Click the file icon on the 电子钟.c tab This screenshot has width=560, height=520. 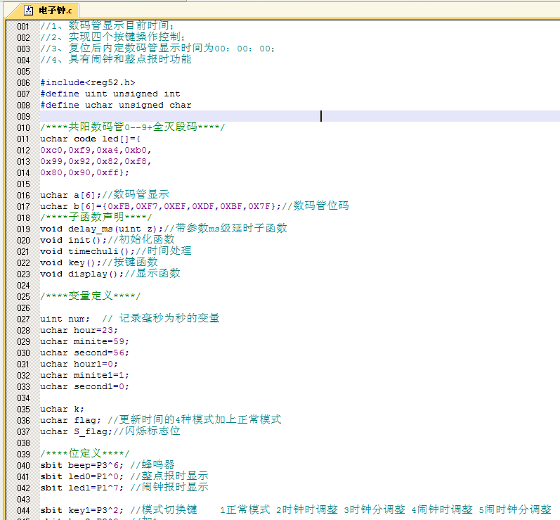pos(29,11)
